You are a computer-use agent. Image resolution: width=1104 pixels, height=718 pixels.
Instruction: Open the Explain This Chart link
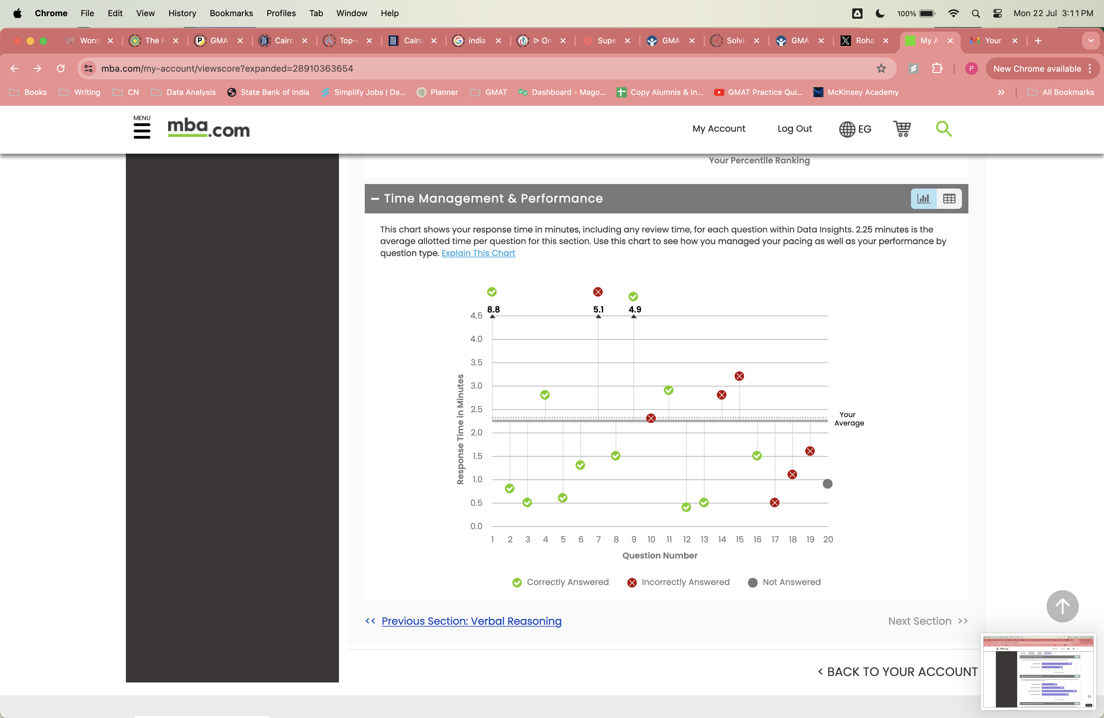point(478,253)
